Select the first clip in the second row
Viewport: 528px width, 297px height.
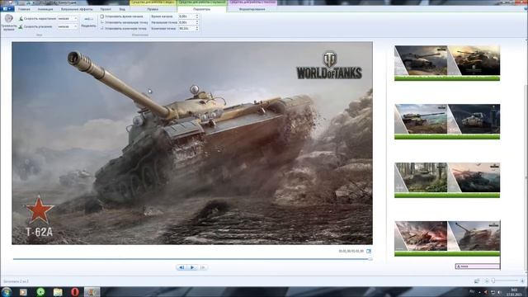pos(421,119)
